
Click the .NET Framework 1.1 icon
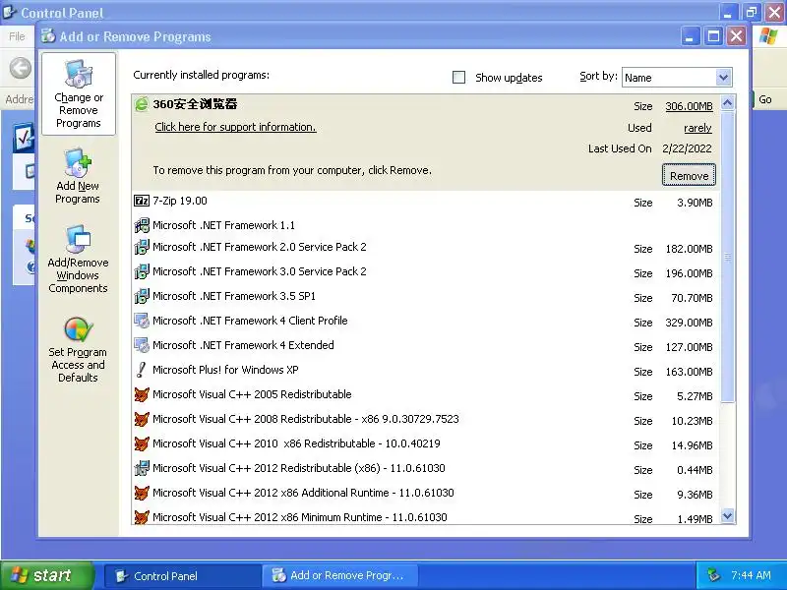(142, 225)
